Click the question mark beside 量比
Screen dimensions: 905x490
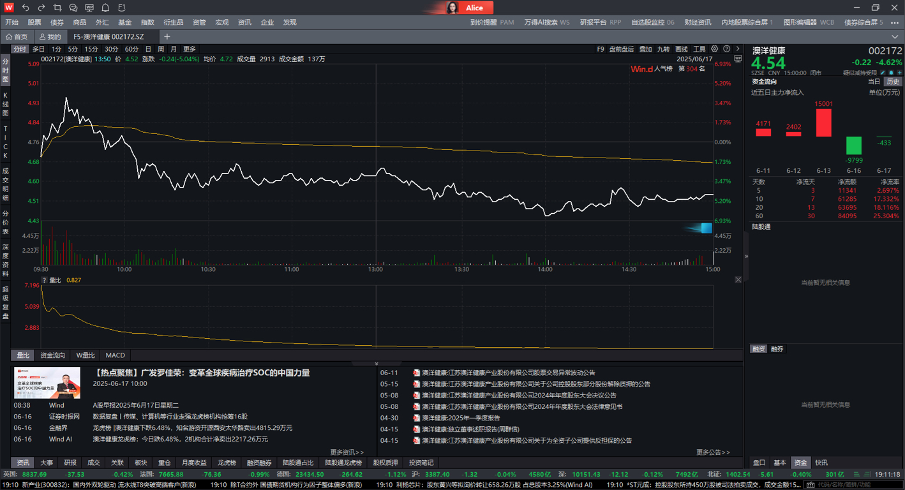[45, 280]
